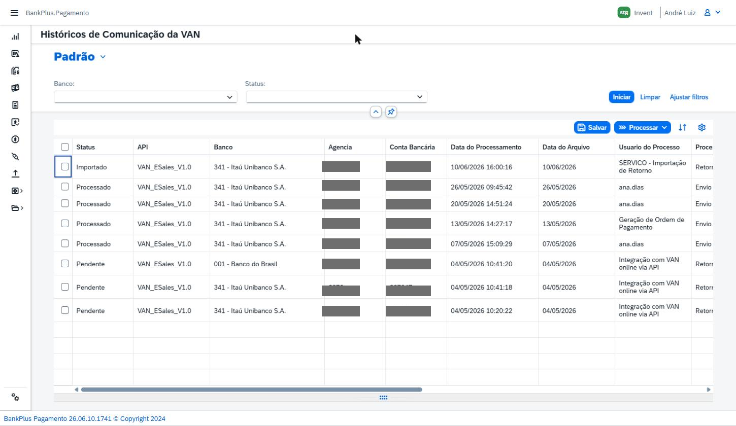Click the Salvar button
The width and height of the screenshot is (736, 426).
(592, 127)
